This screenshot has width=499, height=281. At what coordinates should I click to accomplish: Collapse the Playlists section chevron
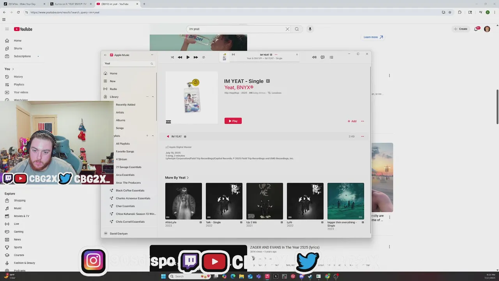click(x=153, y=136)
